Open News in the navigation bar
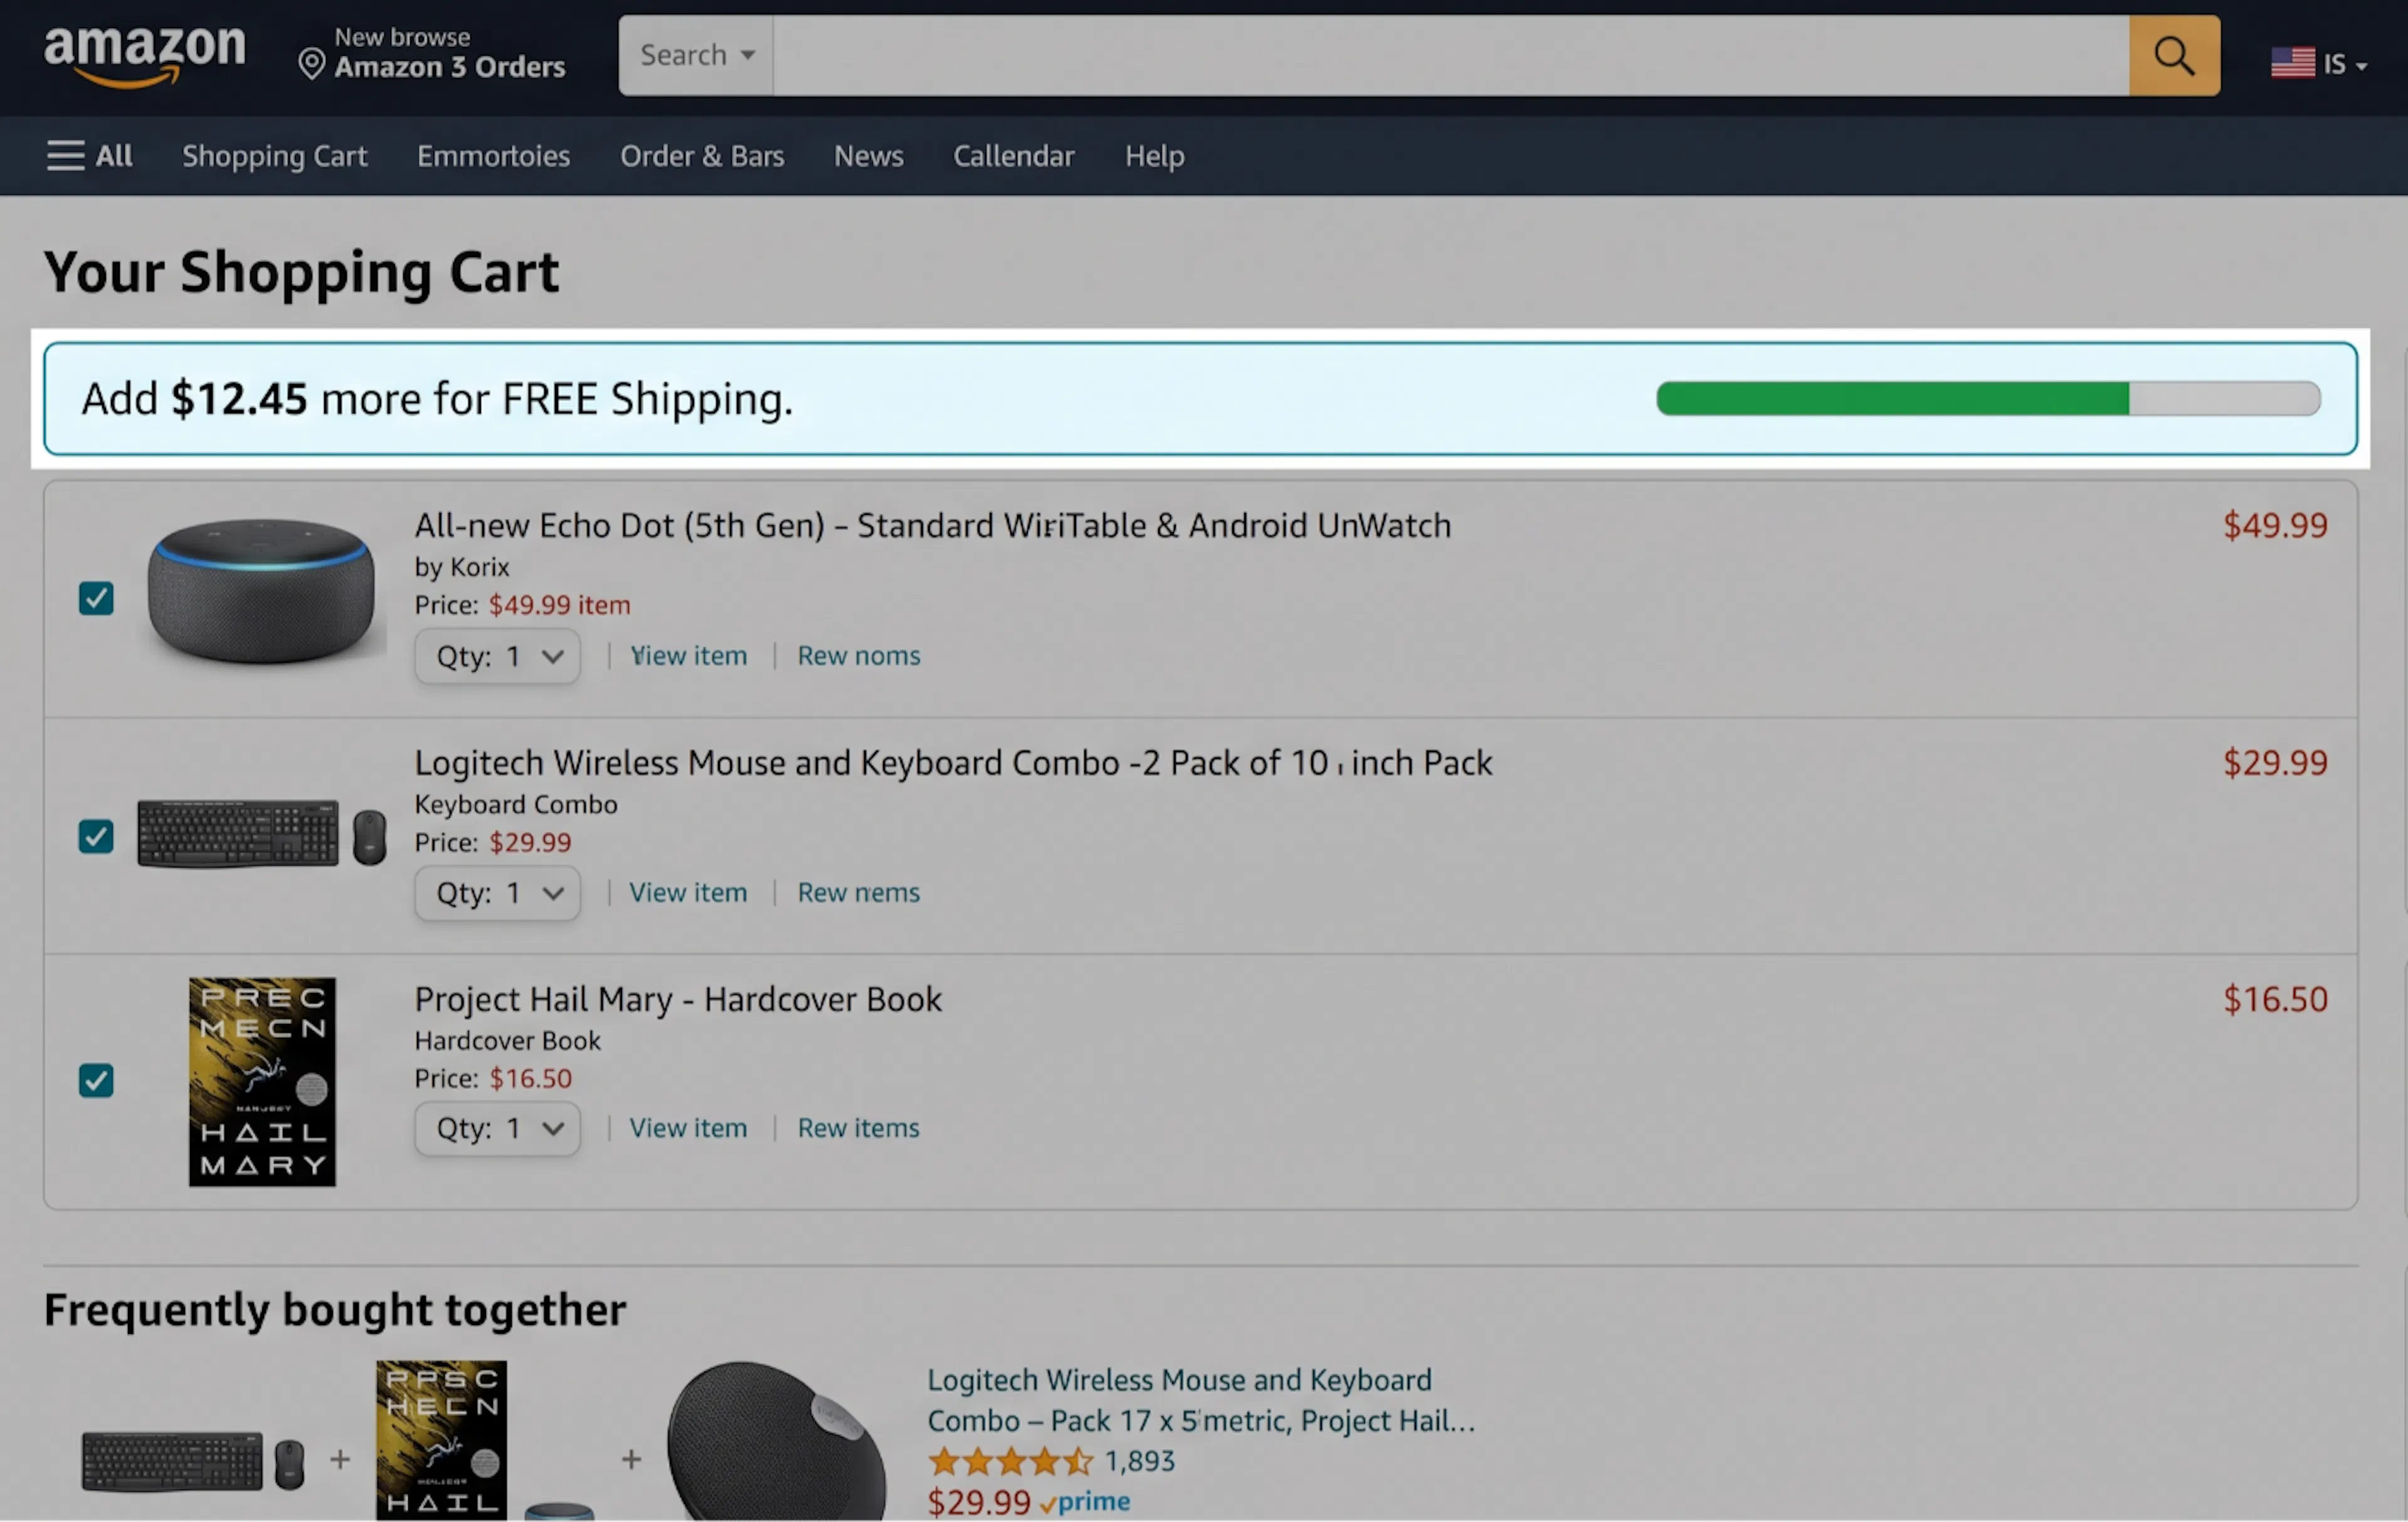The image size is (2408, 1522). (x=869, y=156)
